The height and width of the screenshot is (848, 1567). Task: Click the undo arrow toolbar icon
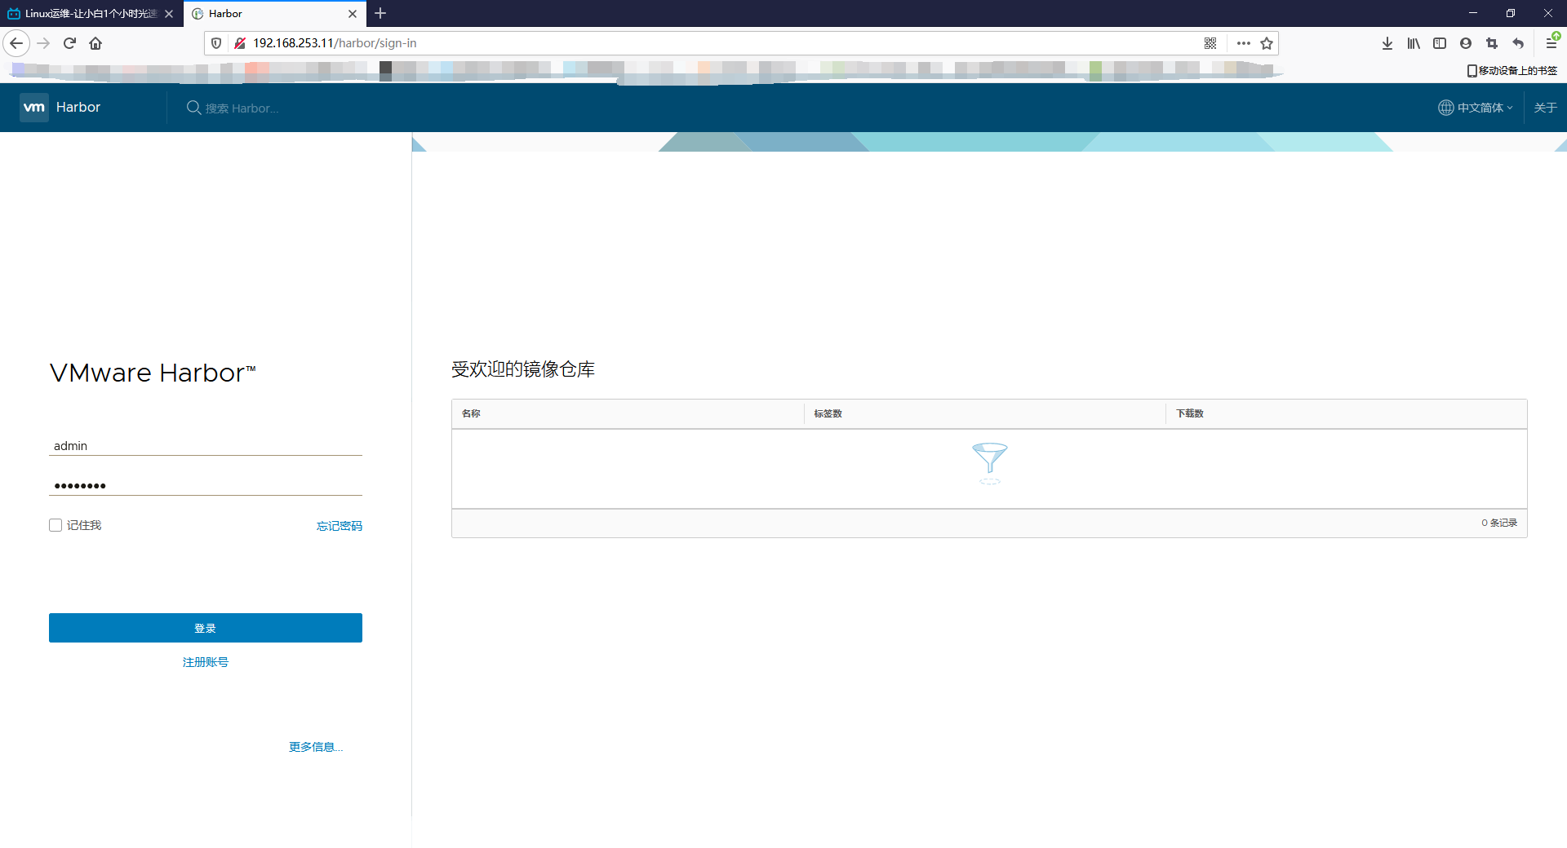coord(1518,43)
